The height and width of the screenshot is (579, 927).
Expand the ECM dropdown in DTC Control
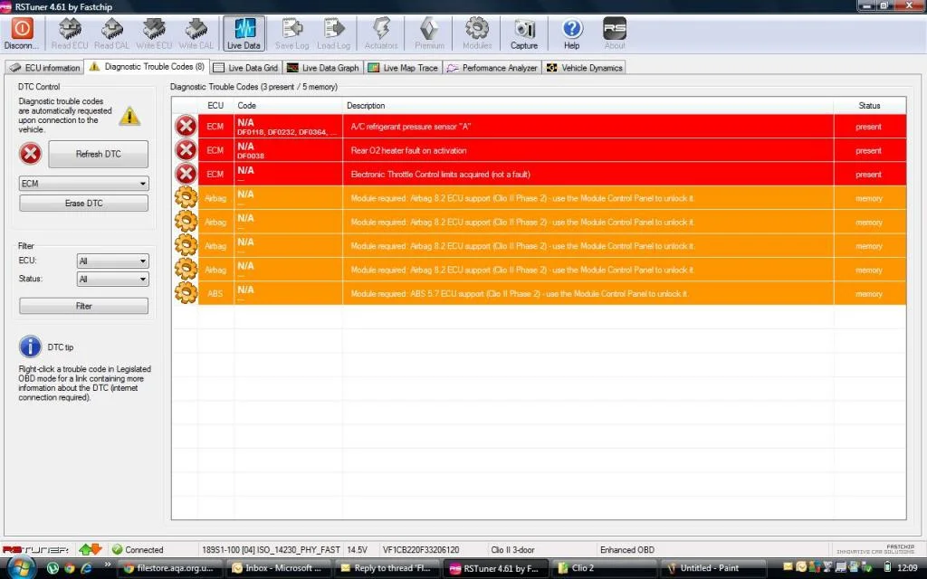pyautogui.click(x=84, y=184)
